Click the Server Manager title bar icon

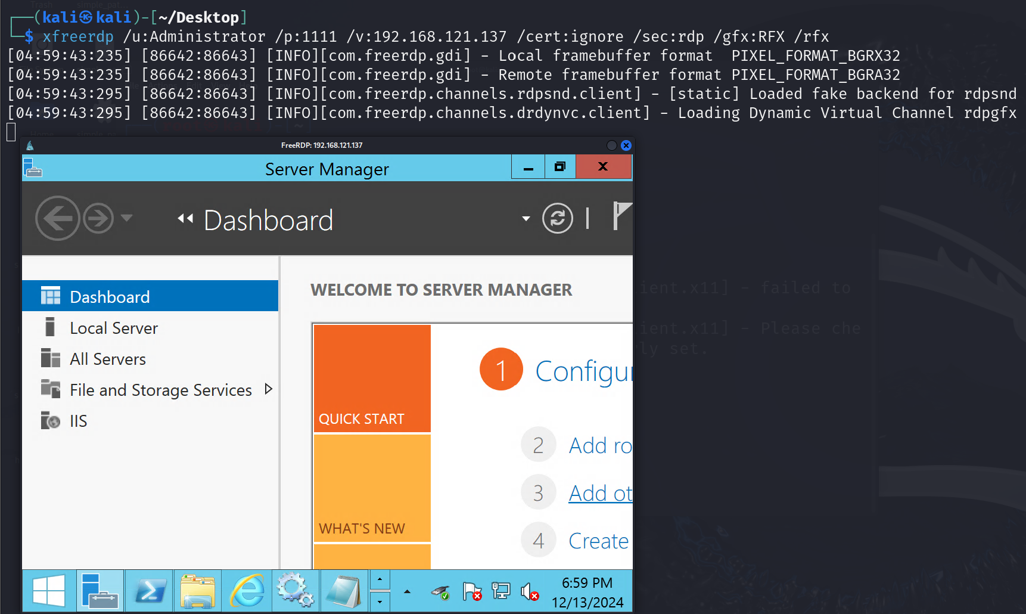point(33,169)
